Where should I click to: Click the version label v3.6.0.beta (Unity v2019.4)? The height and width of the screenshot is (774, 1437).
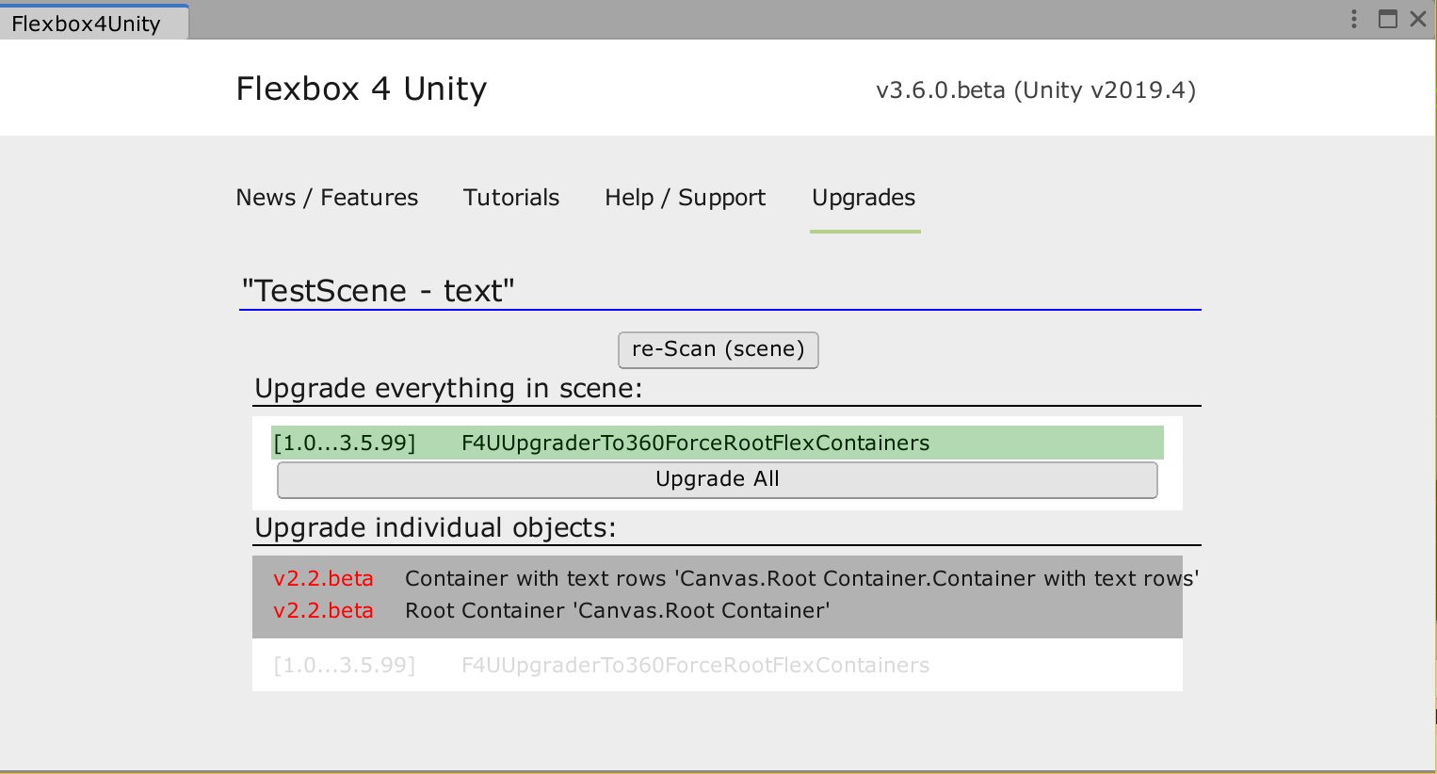tap(1036, 90)
